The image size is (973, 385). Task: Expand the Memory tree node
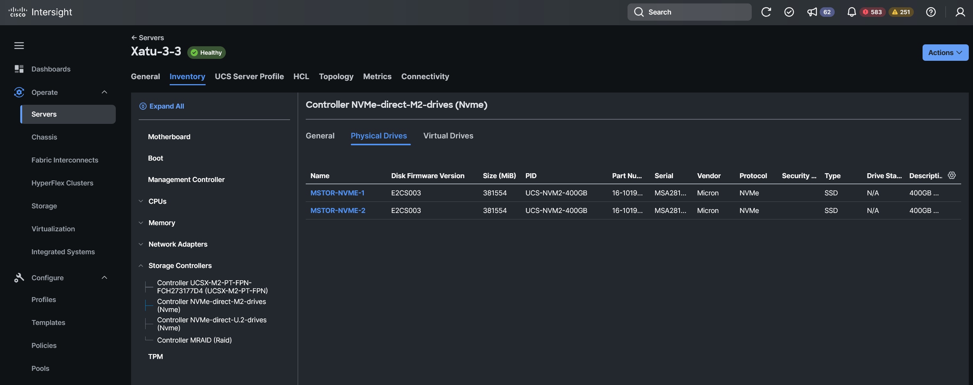coord(141,223)
